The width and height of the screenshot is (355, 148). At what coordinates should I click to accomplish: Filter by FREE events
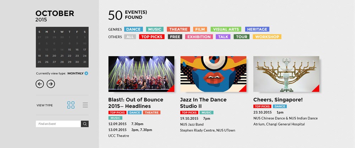coord(175,37)
